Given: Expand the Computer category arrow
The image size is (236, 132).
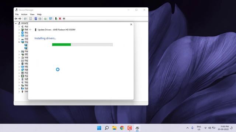Looking at the screenshot, I should (19, 36).
